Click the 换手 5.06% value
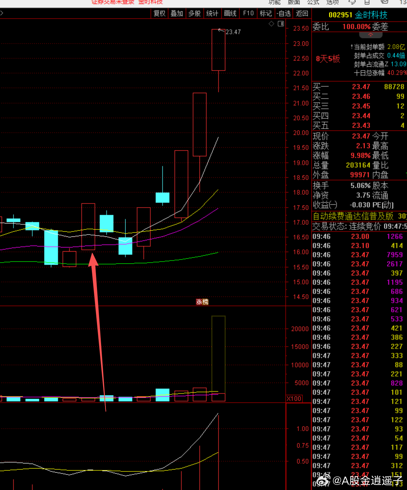 tap(361, 186)
